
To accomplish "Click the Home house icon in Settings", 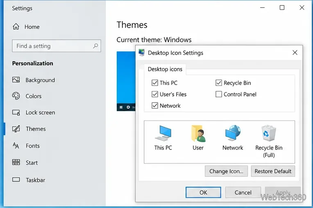I will click(16, 27).
